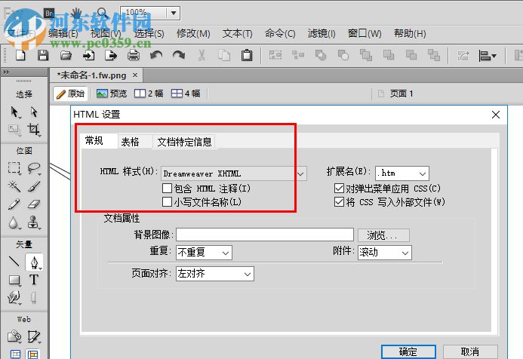Click the 取消 button
The image size is (523, 359).
(470, 351)
